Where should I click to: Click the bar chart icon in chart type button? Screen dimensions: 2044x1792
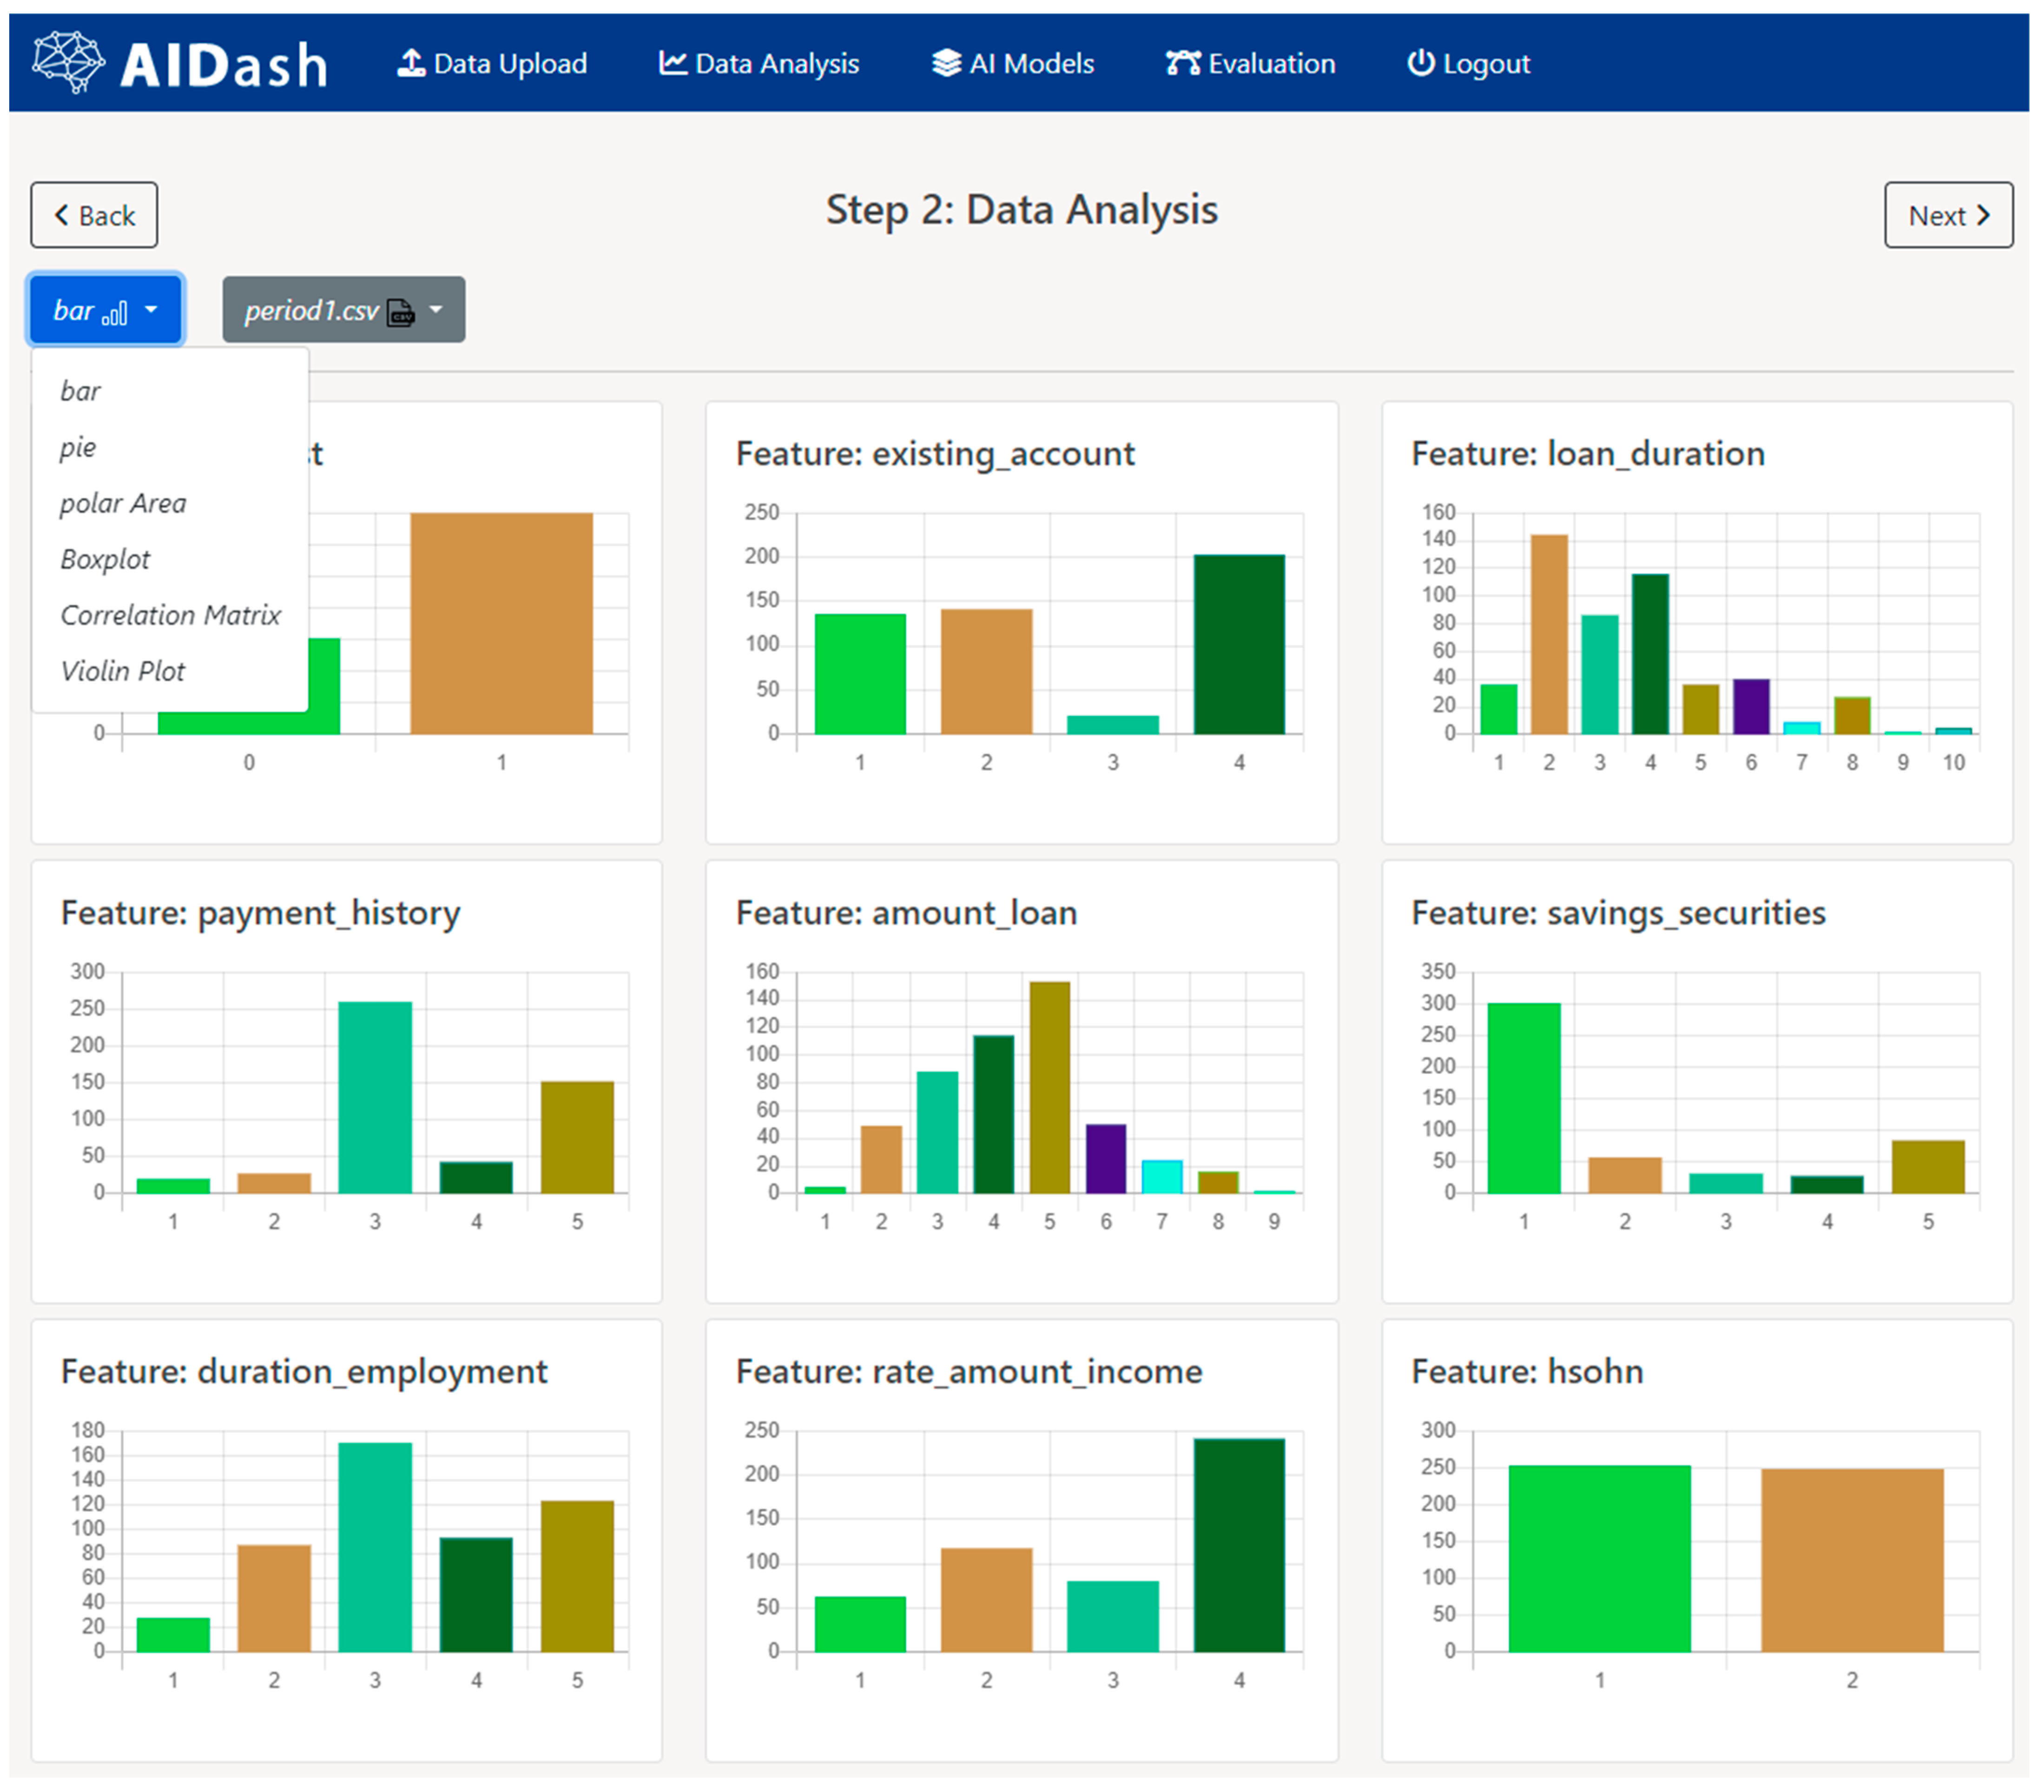[x=115, y=313]
